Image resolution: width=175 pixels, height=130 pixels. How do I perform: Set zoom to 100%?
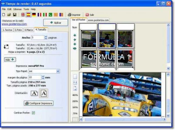75,107
